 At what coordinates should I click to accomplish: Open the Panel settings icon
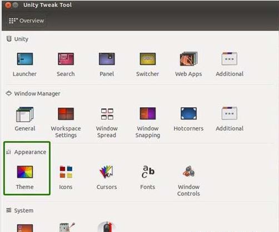[107, 59]
